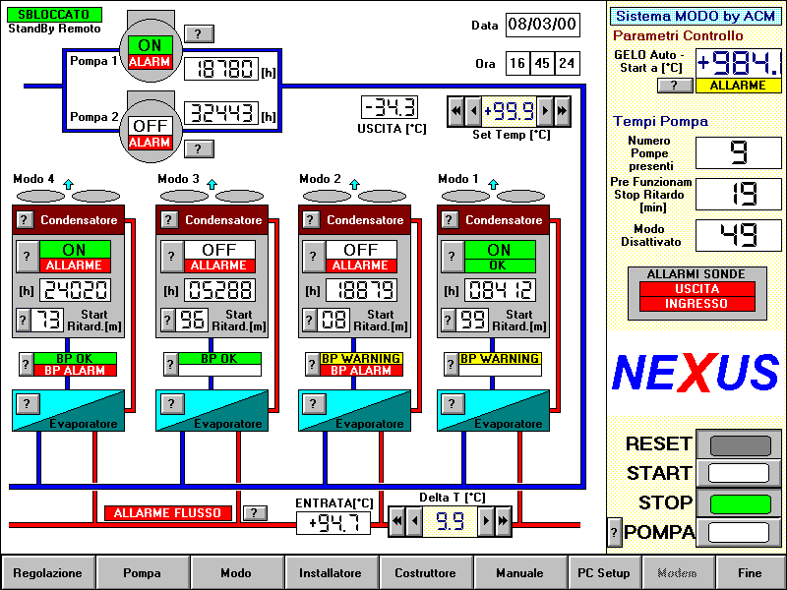Increase Delta T with fast forward arrow
This screenshot has height=590, width=787.
503,521
